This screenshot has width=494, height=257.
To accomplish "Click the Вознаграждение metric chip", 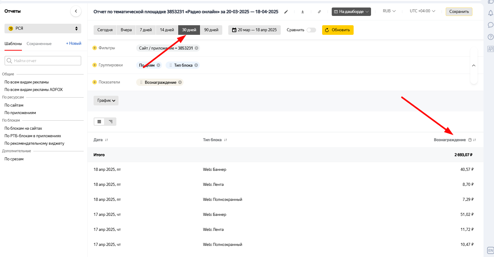I will coord(160,82).
